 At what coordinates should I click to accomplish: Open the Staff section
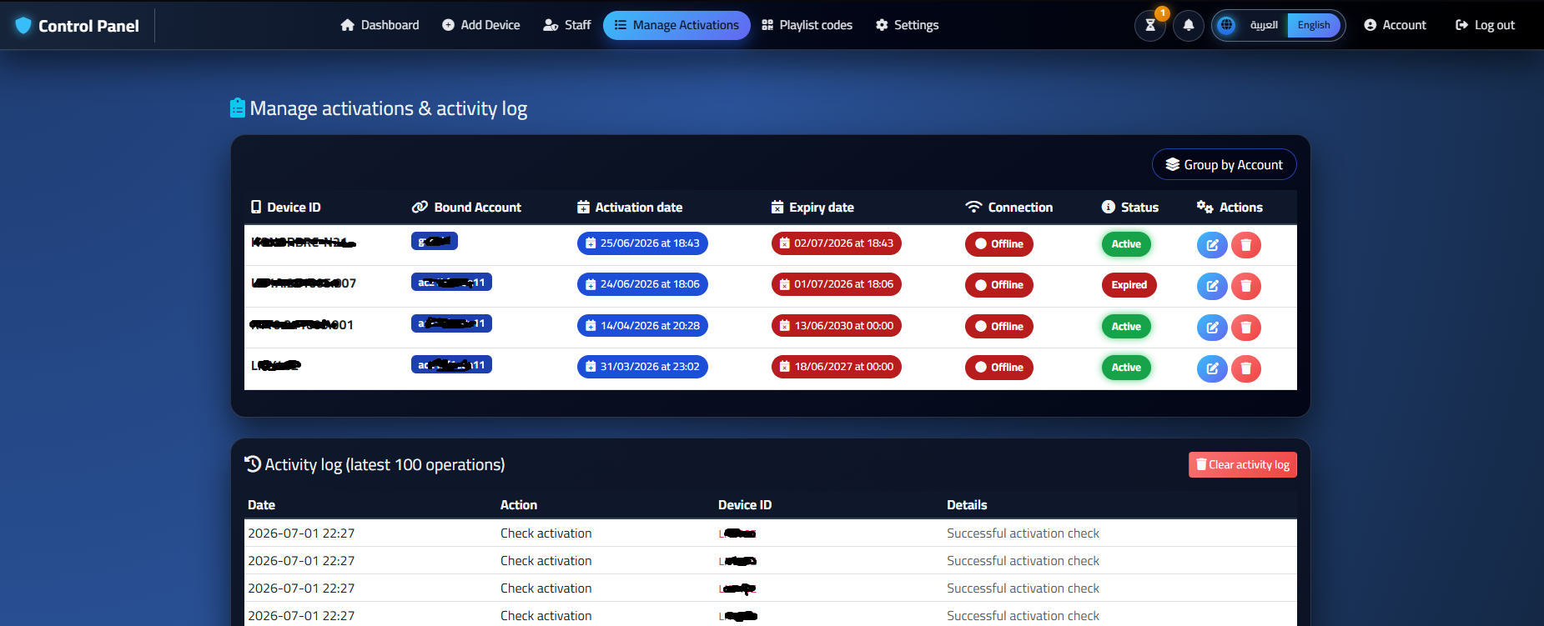tap(567, 25)
